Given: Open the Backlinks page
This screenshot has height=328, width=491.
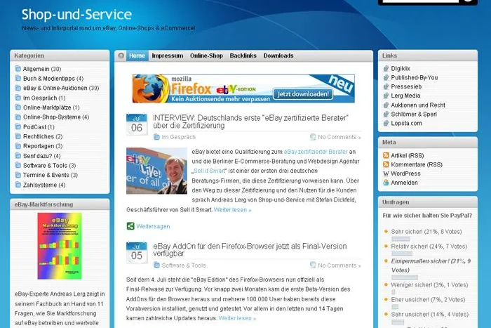Looking at the screenshot, I should (x=243, y=55).
